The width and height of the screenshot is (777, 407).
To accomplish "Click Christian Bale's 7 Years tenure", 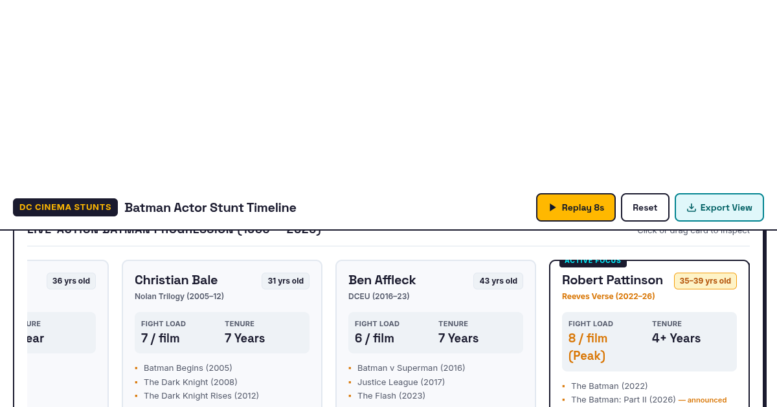I will point(245,339).
